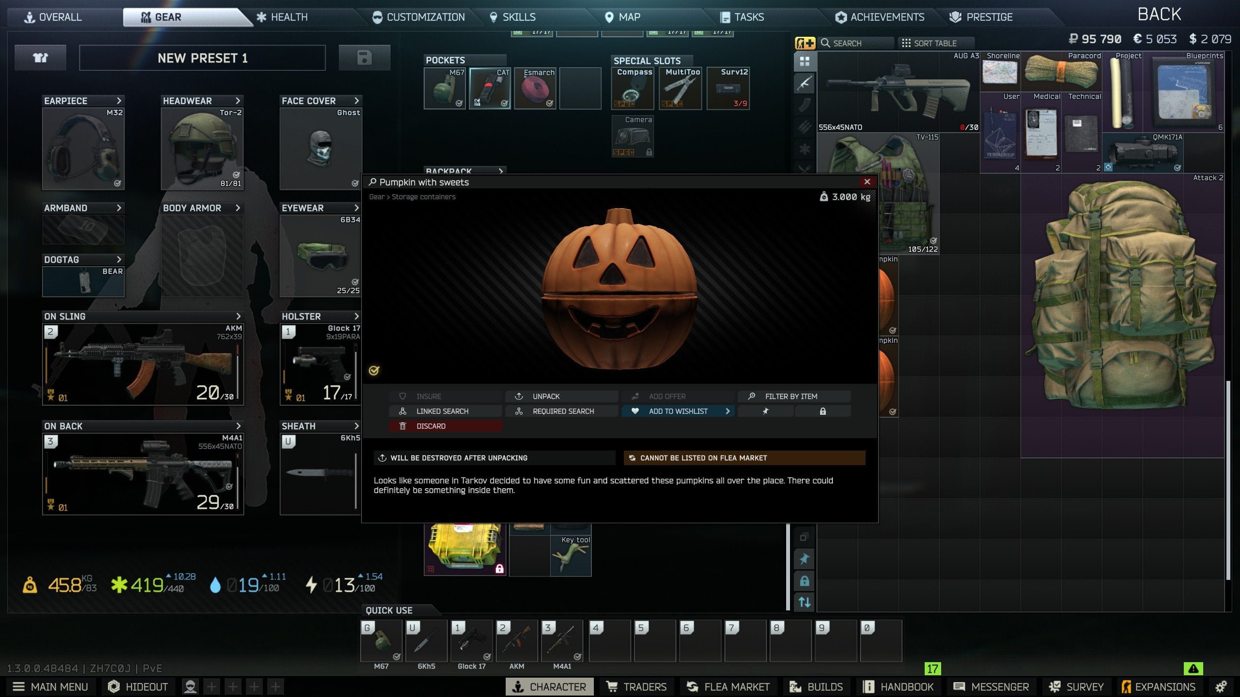Expand the Face Cover slot arrow

pos(356,101)
